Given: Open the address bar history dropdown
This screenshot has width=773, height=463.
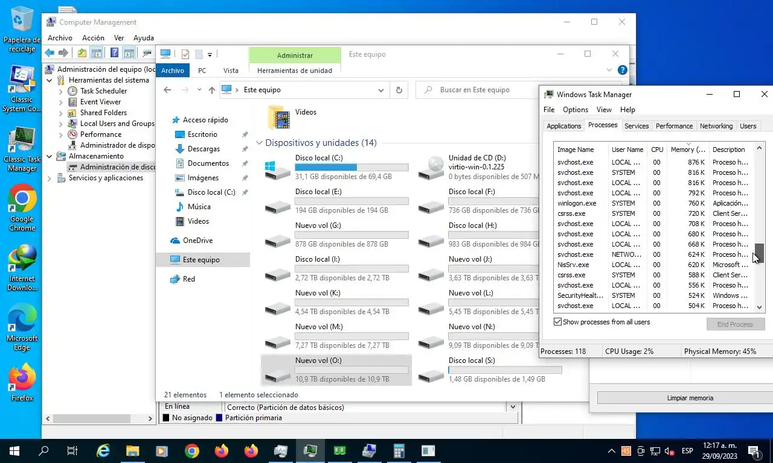Looking at the screenshot, I should 380,90.
